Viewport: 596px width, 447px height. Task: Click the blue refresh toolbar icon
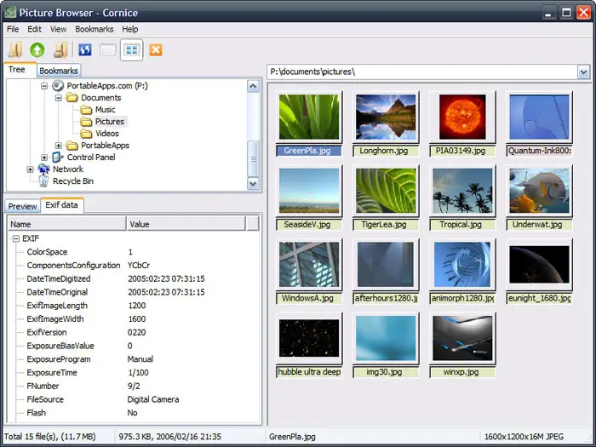point(85,50)
